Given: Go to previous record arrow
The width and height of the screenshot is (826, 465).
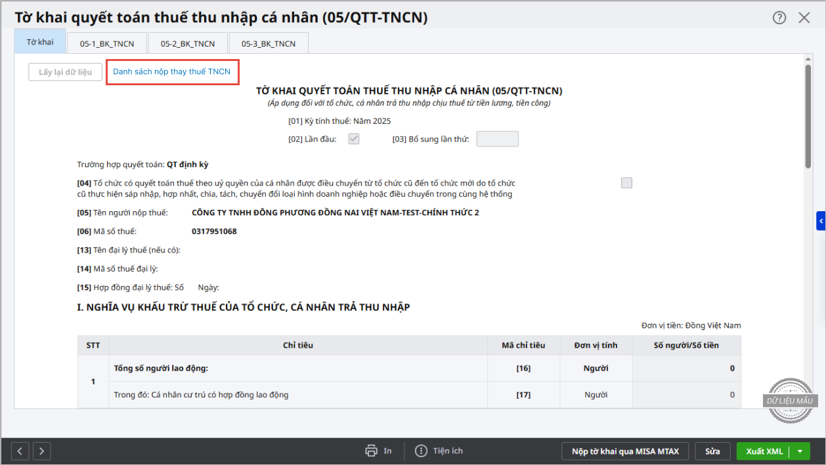Looking at the screenshot, I should 21,451.
